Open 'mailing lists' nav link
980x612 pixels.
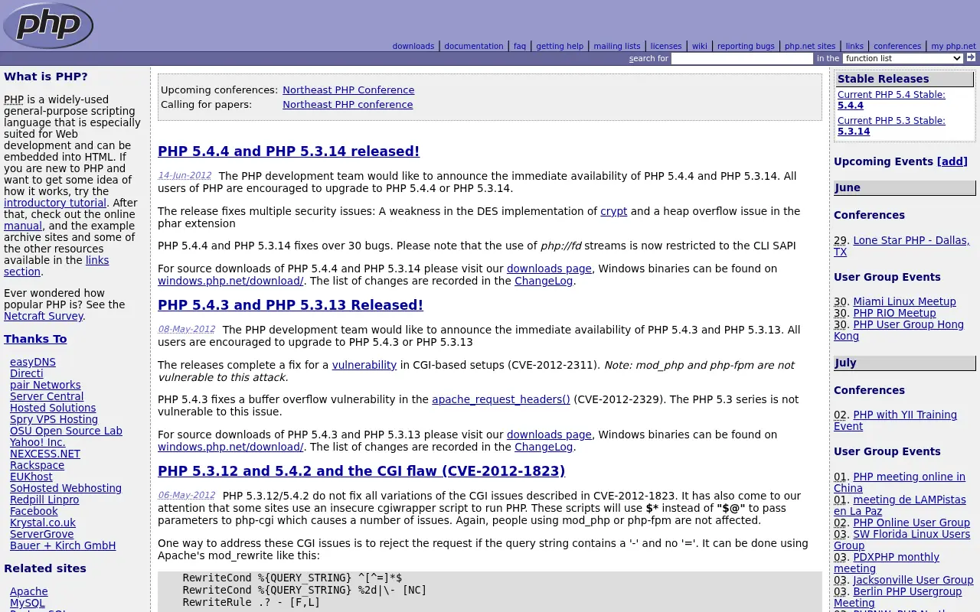pyautogui.click(x=617, y=46)
